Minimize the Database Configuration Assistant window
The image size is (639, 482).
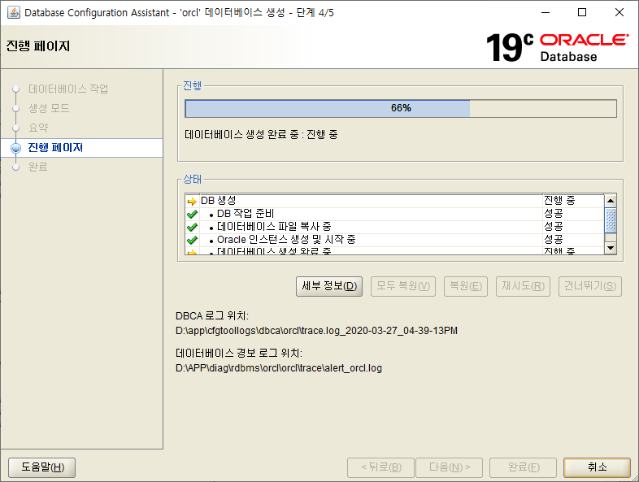point(546,13)
